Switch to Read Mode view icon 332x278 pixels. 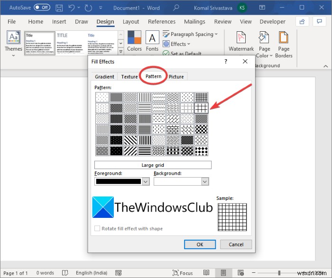tap(206, 273)
